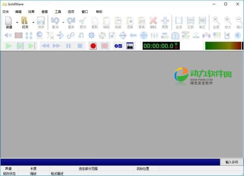Image resolution: width=244 pixels, height=176 pixels.
Task: Click the waveform with X noise effect icon
Action: point(206,35)
